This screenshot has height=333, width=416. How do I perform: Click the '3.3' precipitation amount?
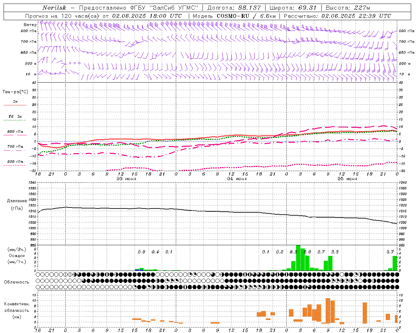click(335, 252)
